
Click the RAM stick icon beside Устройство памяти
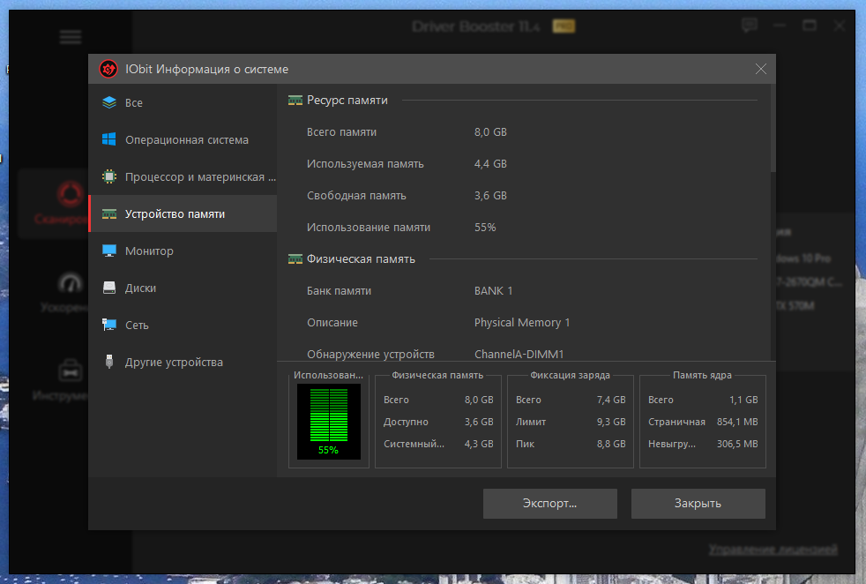click(x=109, y=213)
